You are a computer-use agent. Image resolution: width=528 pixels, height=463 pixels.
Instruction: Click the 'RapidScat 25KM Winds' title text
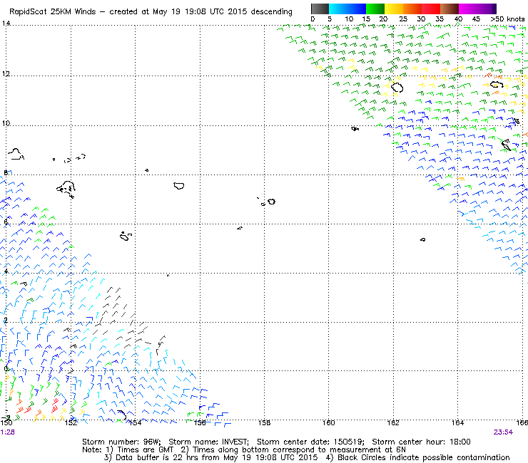(x=52, y=12)
